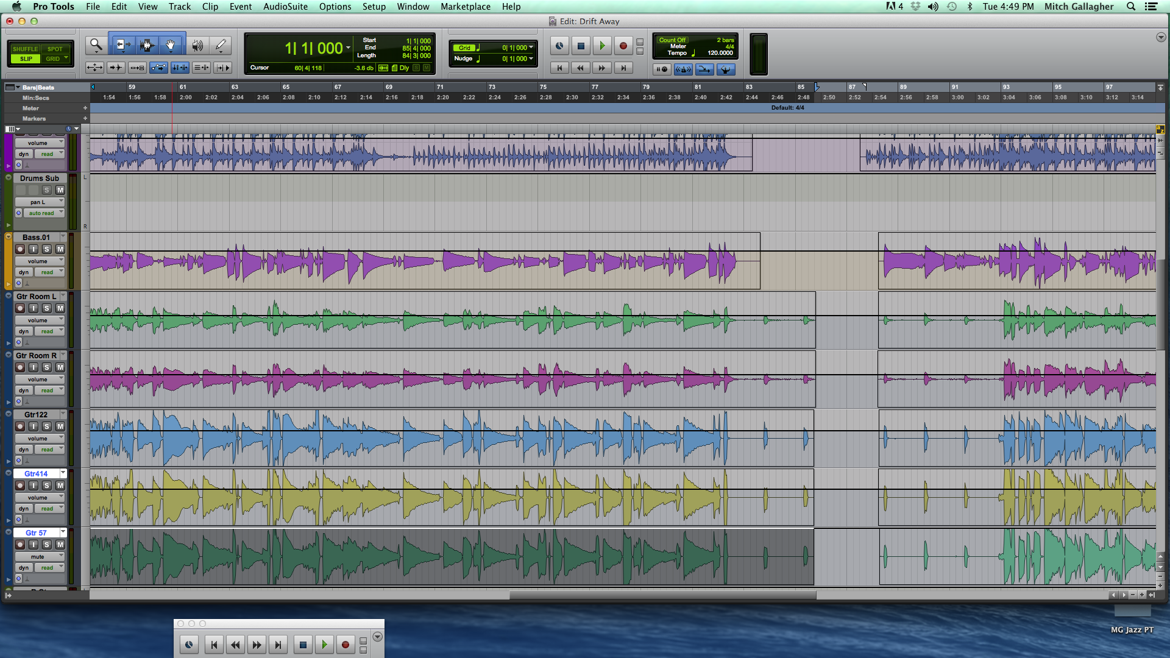
Task: Open the AudioSuite menu
Action: (x=285, y=7)
